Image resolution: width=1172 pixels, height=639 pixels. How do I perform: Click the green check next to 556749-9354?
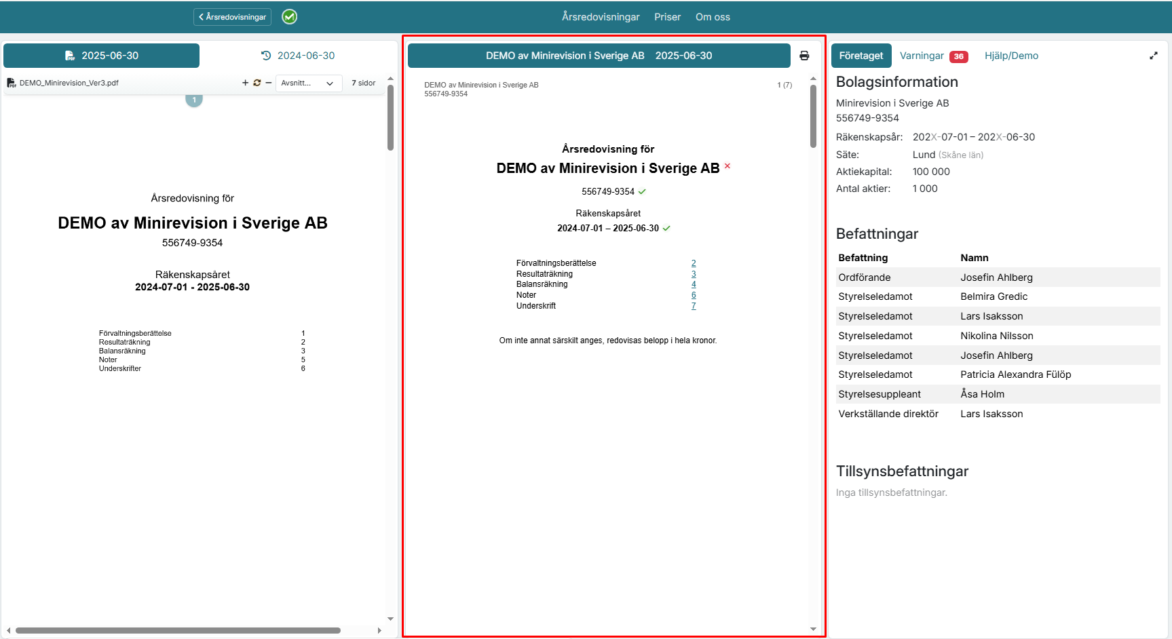(x=642, y=192)
